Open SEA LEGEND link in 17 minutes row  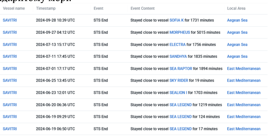(x=180, y=129)
